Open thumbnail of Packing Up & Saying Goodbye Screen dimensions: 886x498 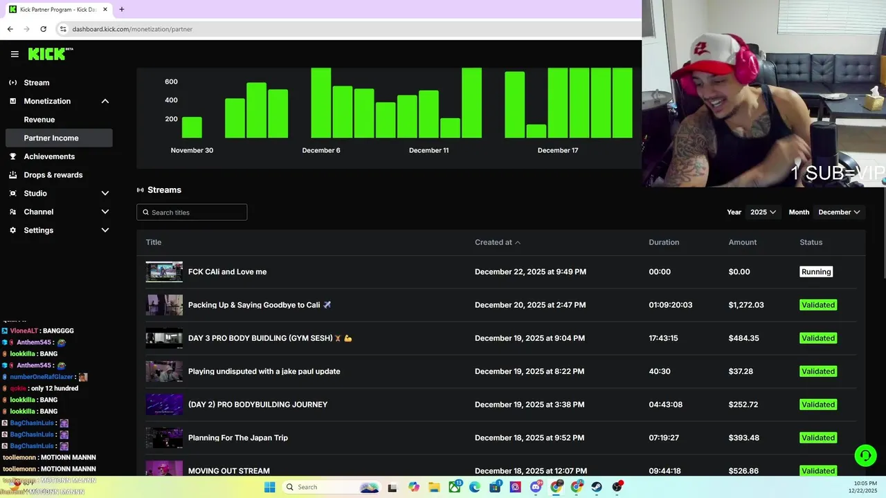point(164,305)
